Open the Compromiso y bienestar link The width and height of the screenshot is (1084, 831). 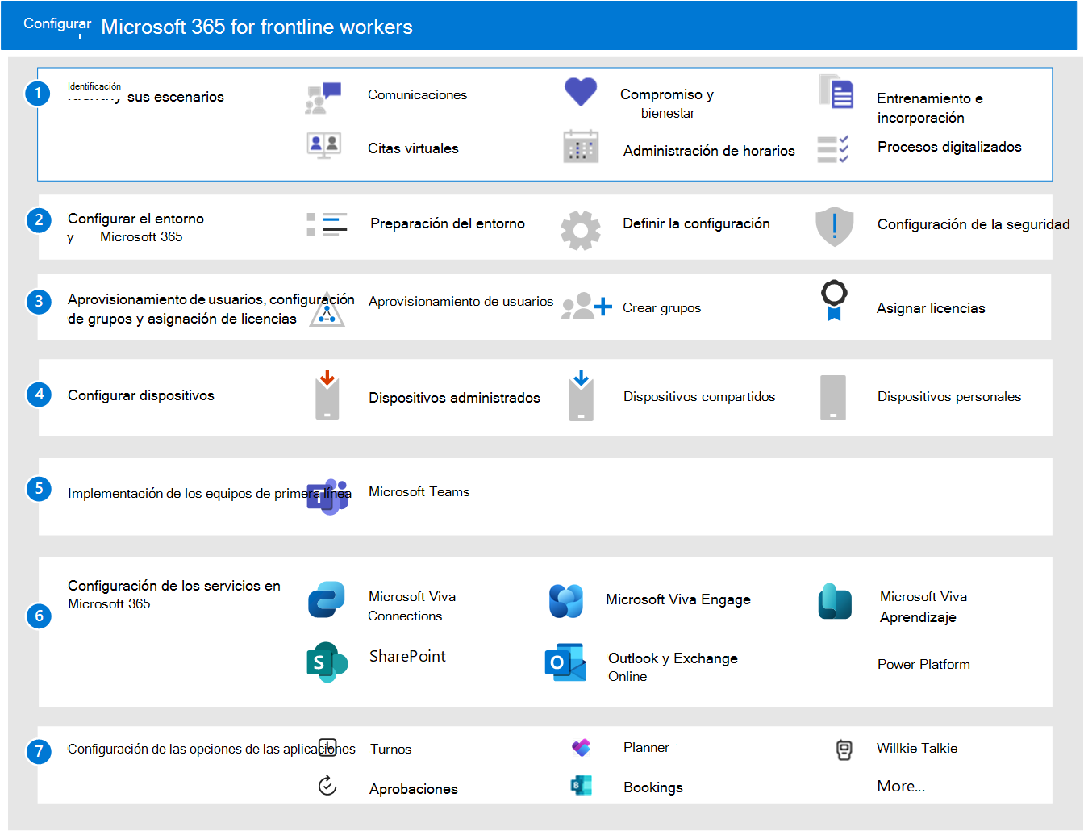coord(667,103)
